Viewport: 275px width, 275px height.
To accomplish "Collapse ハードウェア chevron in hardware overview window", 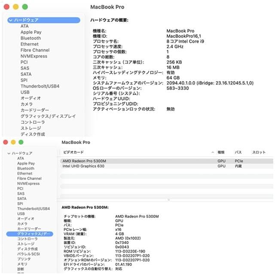I will pos(11,20).
